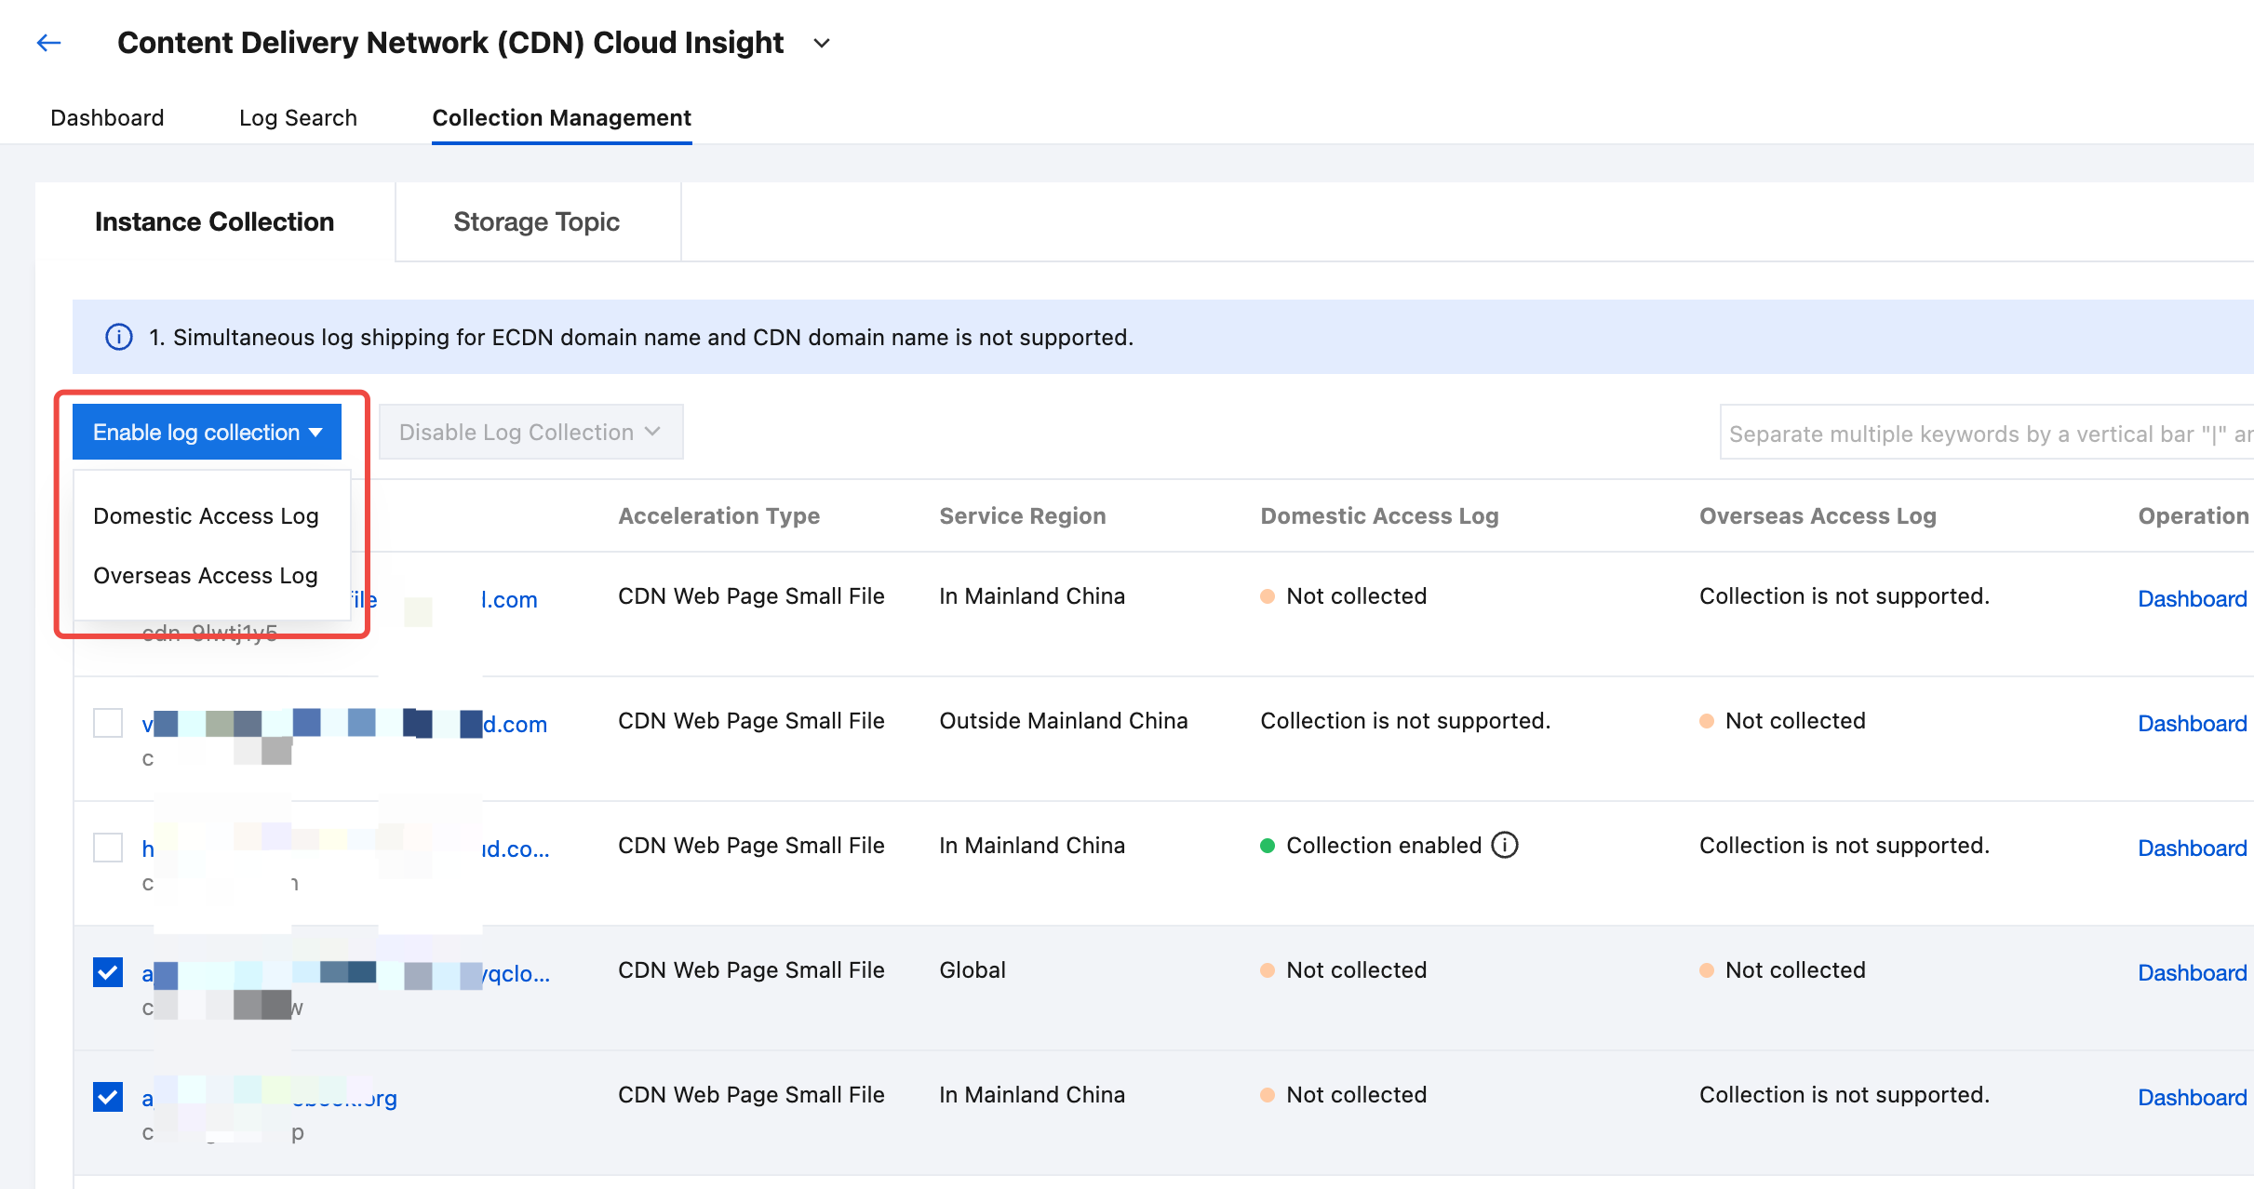Expand the CDN Cloud Insight title chevron
This screenshot has width=2254, height=1189.
pos(821,43)
